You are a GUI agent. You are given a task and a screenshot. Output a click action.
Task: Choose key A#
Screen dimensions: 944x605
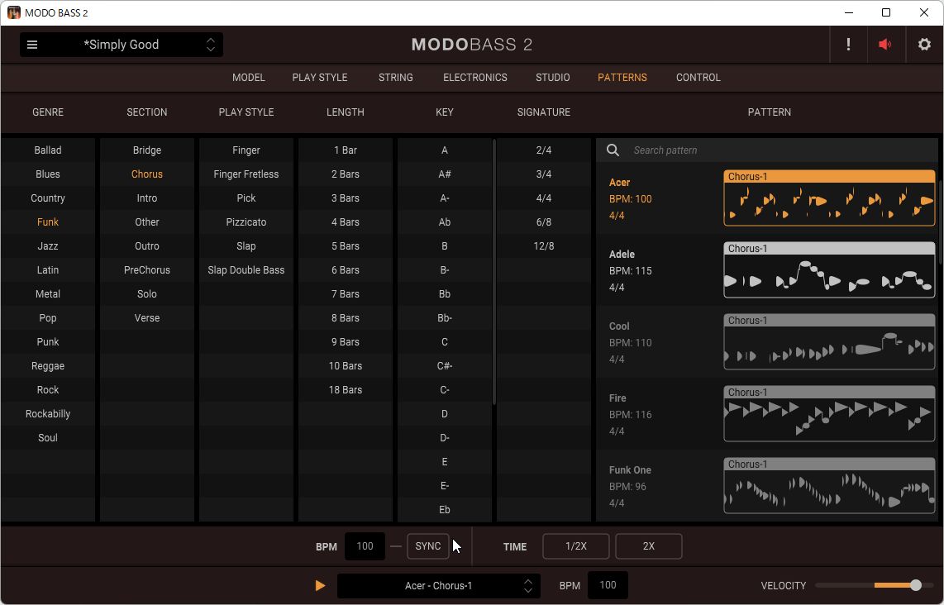click(444, 174)
